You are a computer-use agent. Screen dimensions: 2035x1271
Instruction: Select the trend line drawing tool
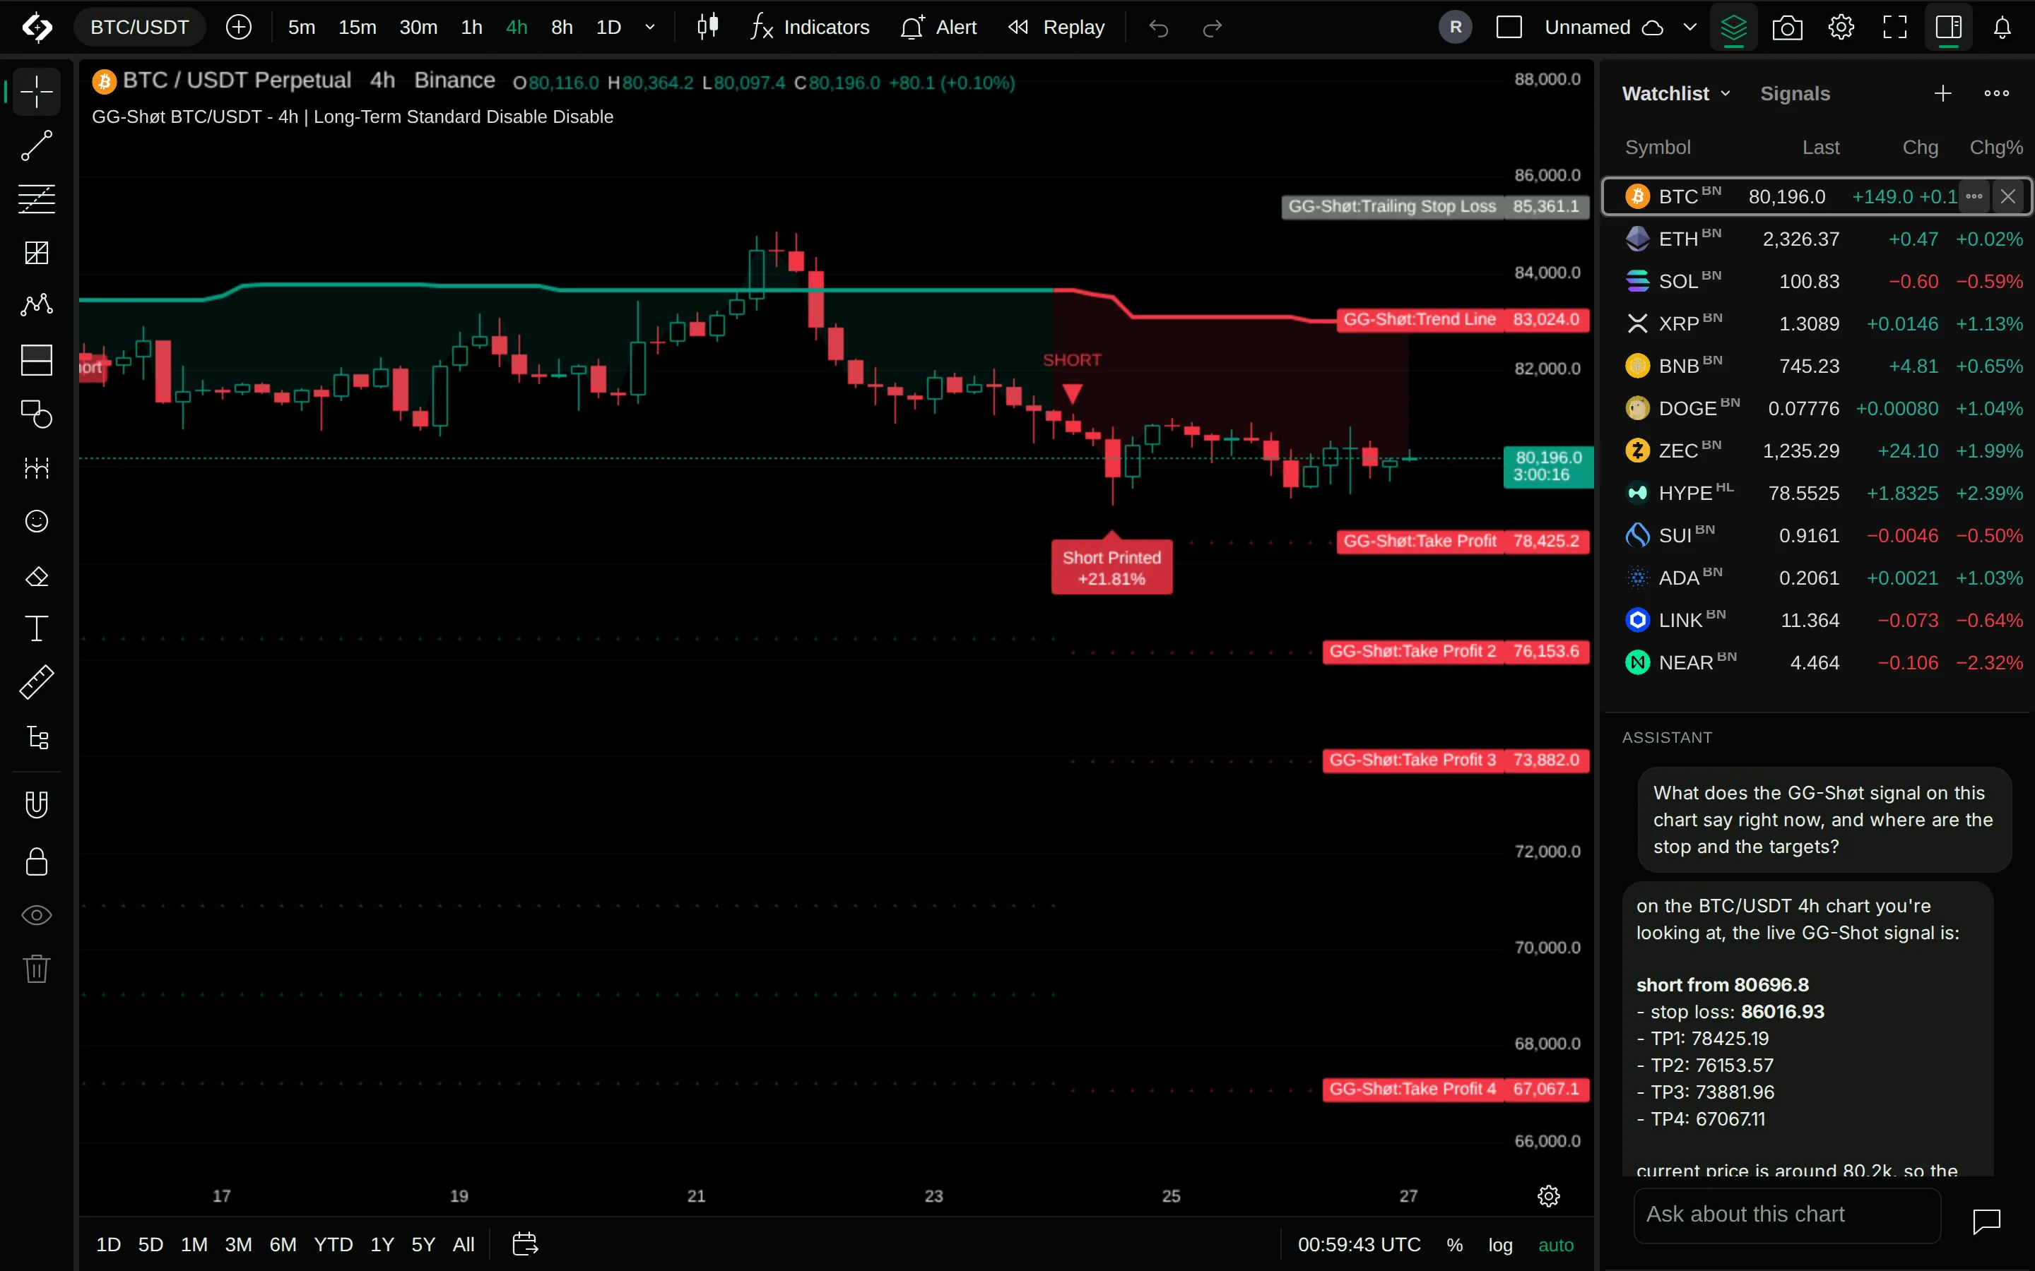tap(36, 145)
